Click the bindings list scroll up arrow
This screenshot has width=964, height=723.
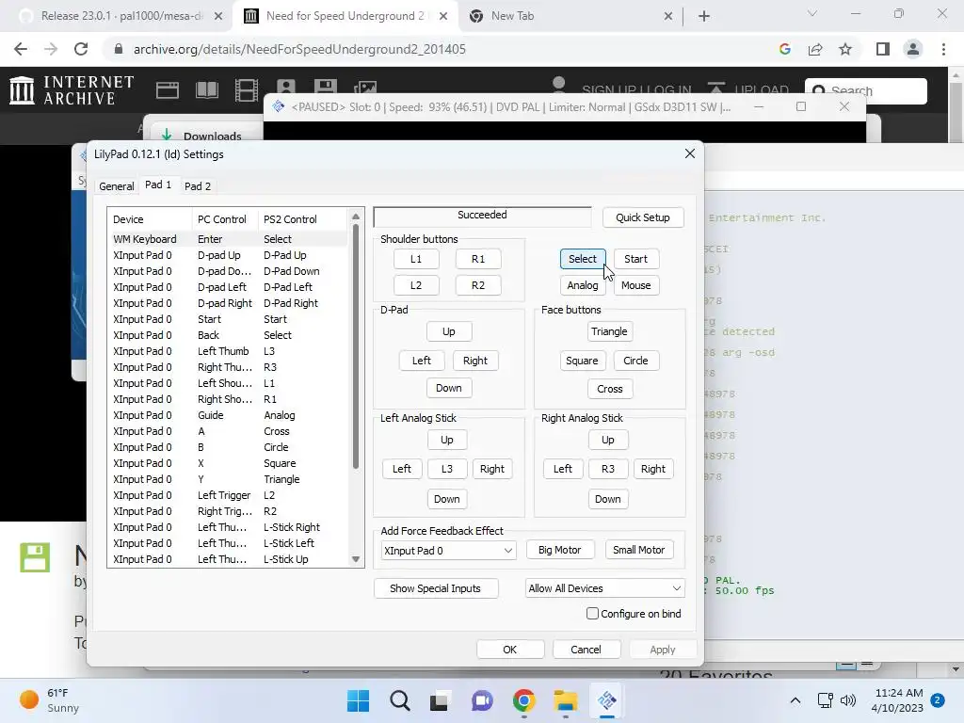(355, 217)
